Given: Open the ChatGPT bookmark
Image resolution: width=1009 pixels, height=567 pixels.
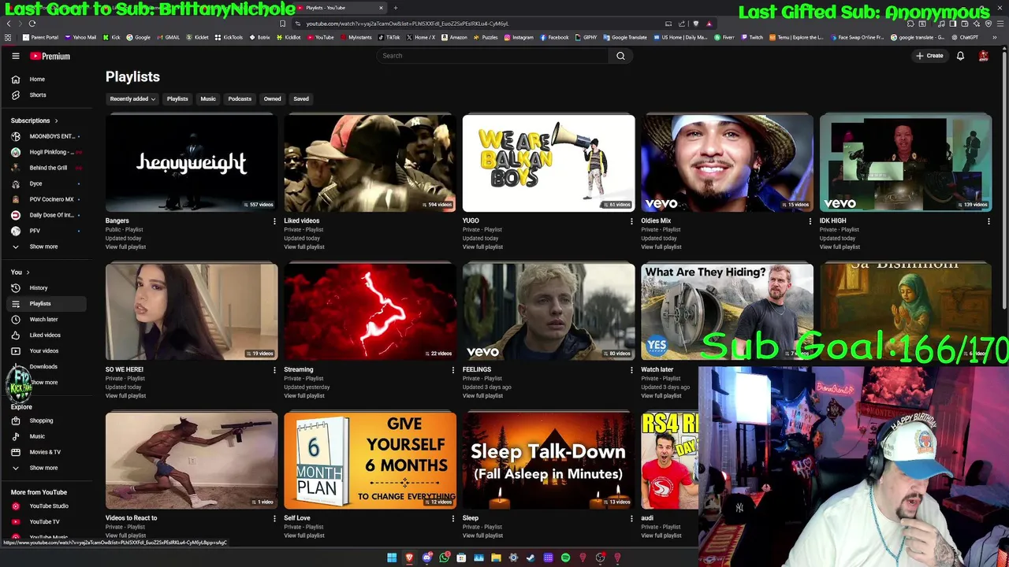Looking at the screenshot, I should [965, 37].
